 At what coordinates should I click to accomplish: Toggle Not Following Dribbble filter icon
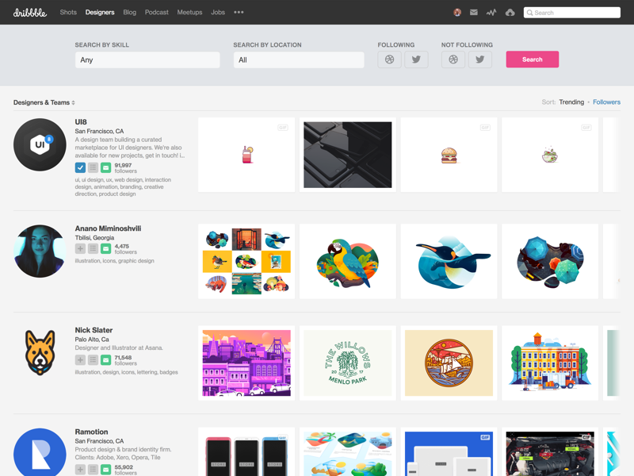pyautogui.click(x=453, y=59)
